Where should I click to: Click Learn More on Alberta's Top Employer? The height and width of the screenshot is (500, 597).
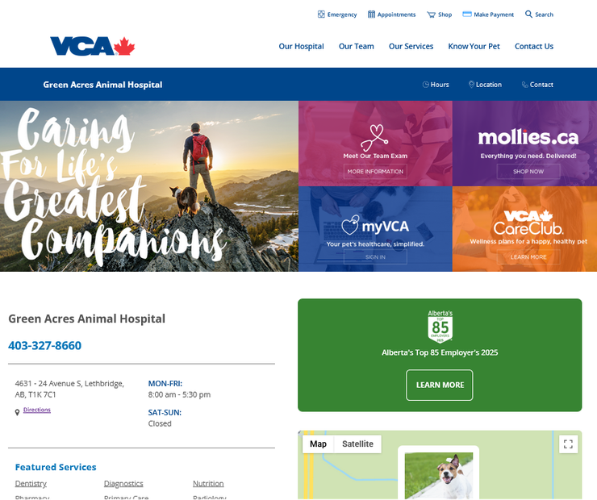tap(440, 385)
